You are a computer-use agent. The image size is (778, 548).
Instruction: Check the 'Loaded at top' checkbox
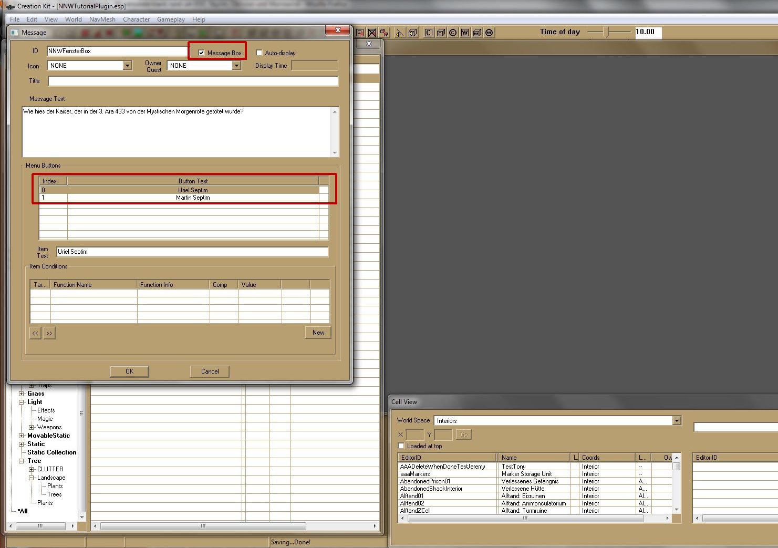point(401,446)
